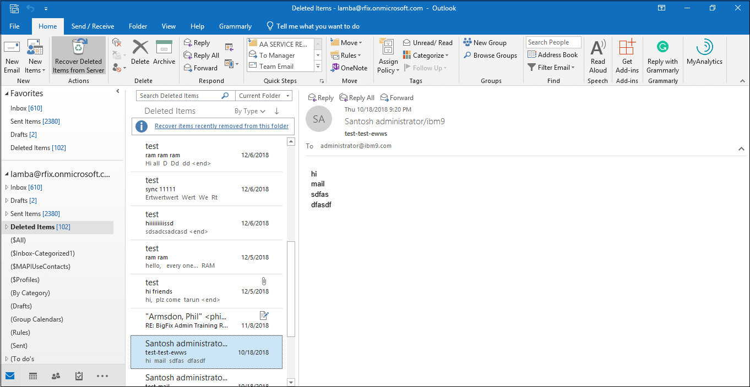The image size is (750, 387).
Task: Collapse the Favorites section
Action: click(6, 94)
